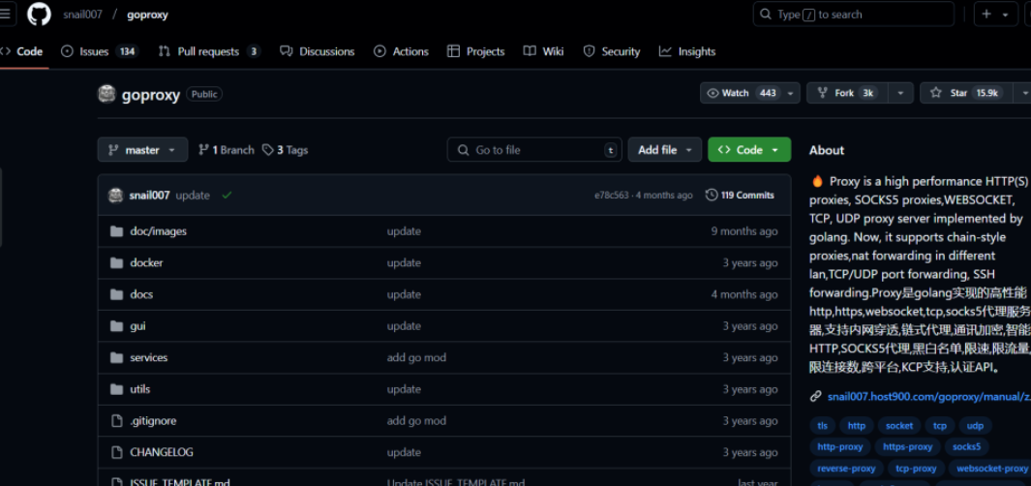1031x486 pixels.
Task: Click the plus create-new icon
Action: click(x=986, y=15)
